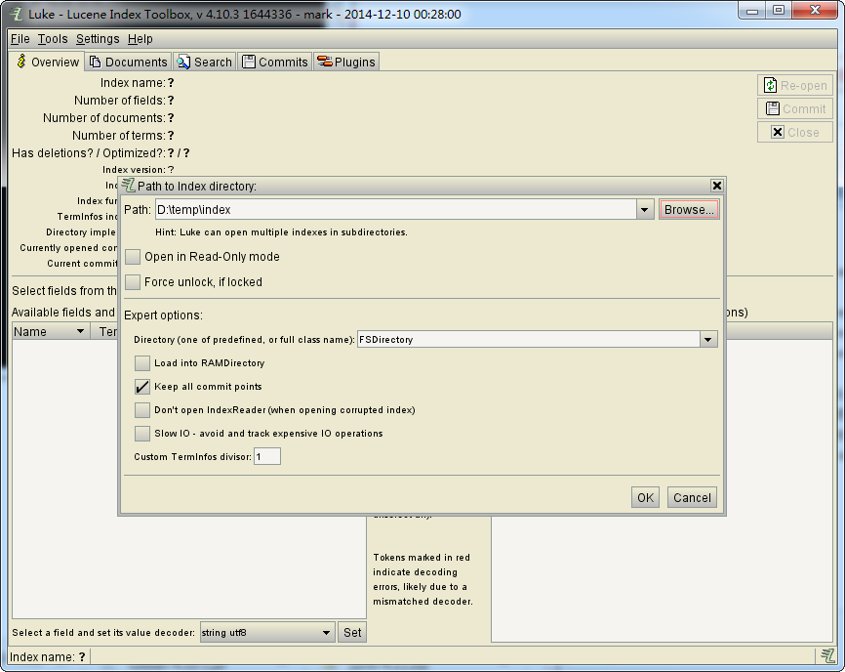Open the Directory class name dropdown
Screen dimensions: 845x672
click(708, 339)
